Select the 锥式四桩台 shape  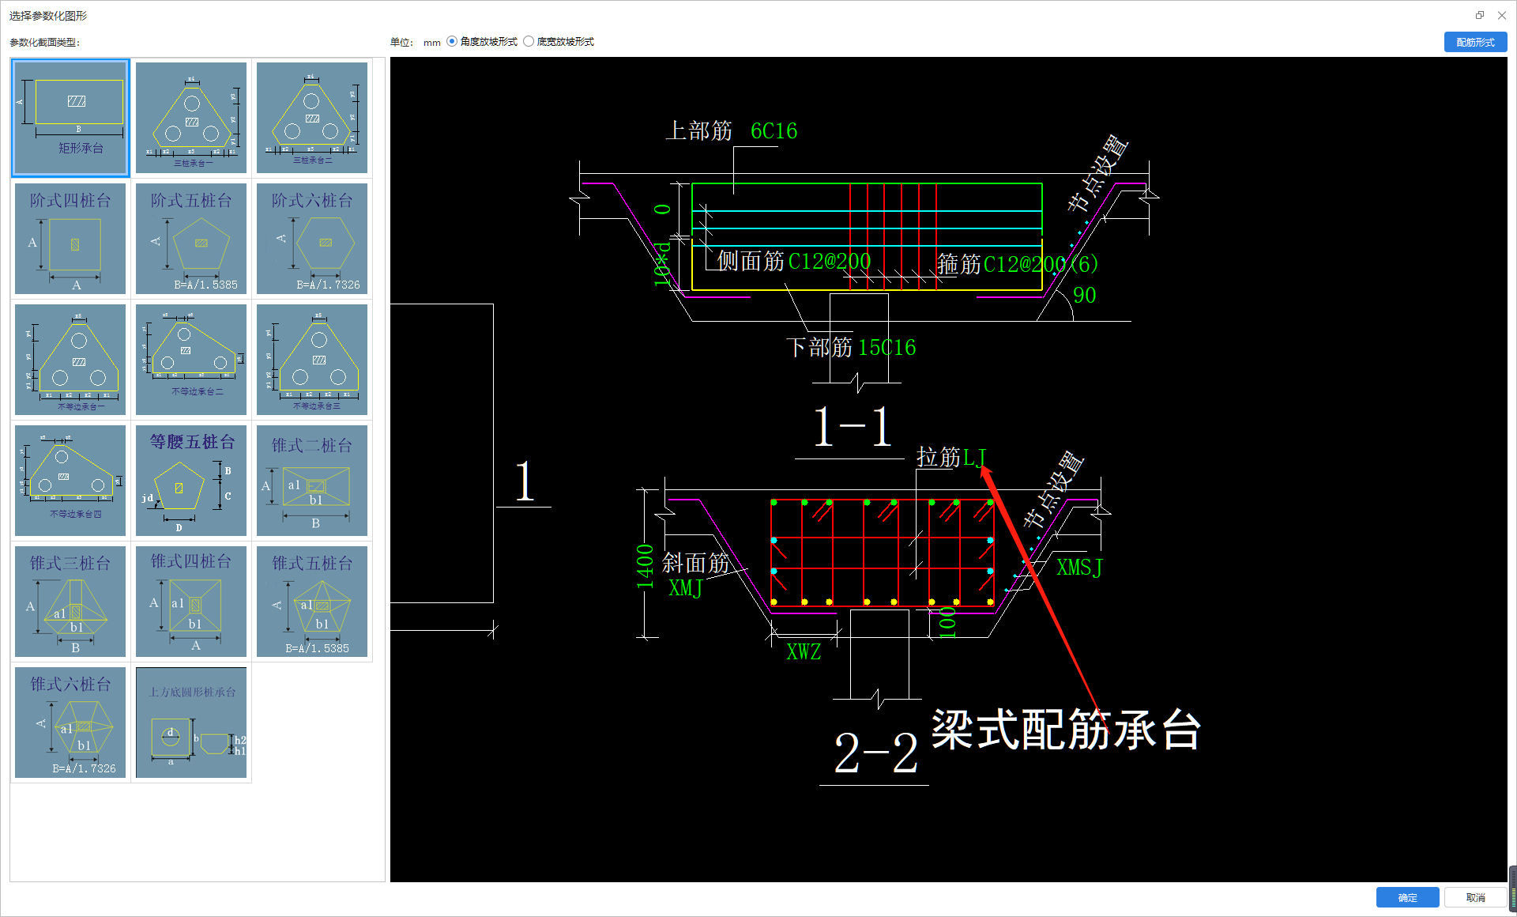[x=191, y=602]
